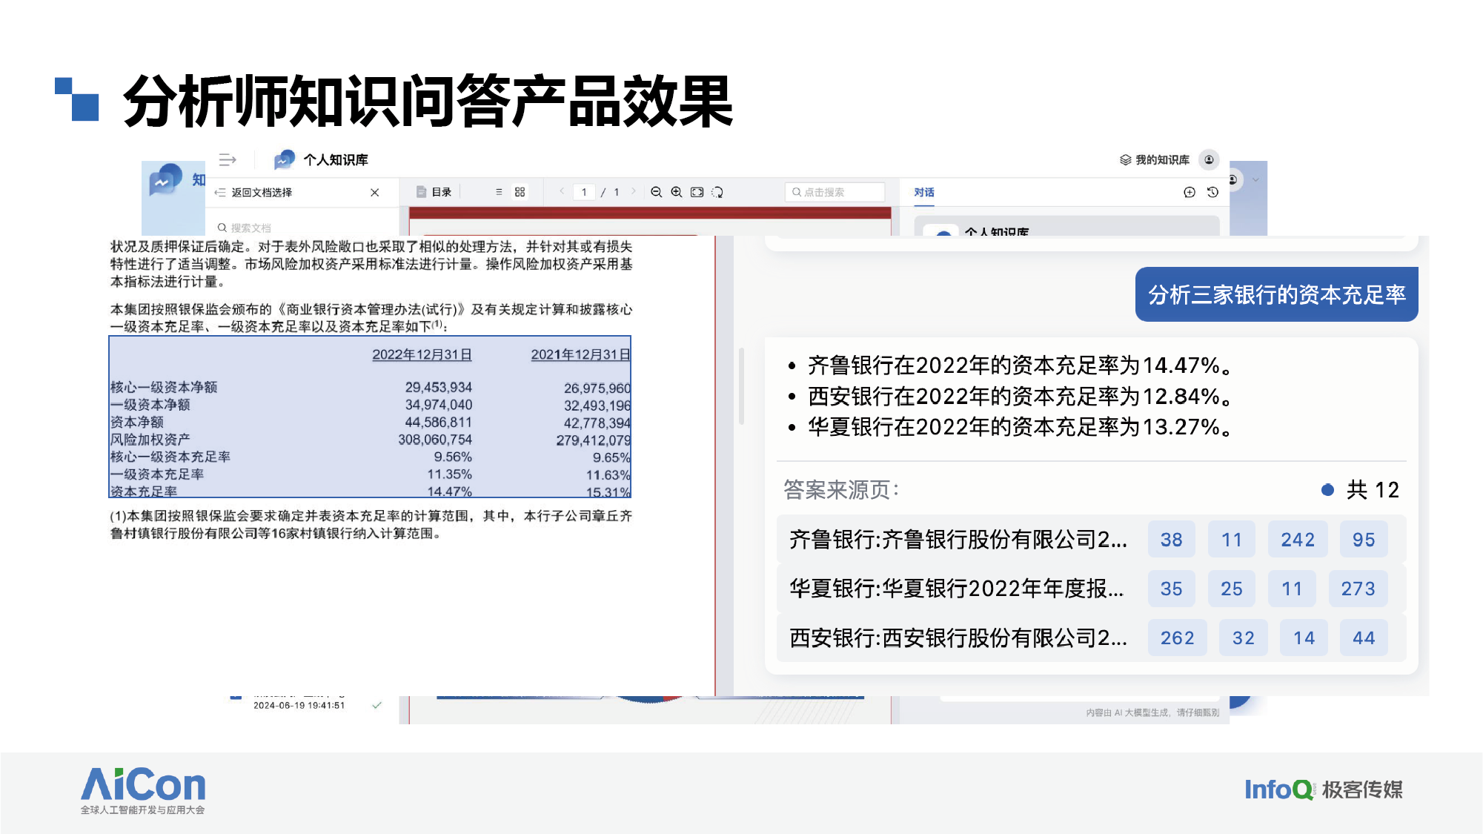Click the background window avatar icon
Screen dimensions: 1483x834
[x=1233, y=179]
